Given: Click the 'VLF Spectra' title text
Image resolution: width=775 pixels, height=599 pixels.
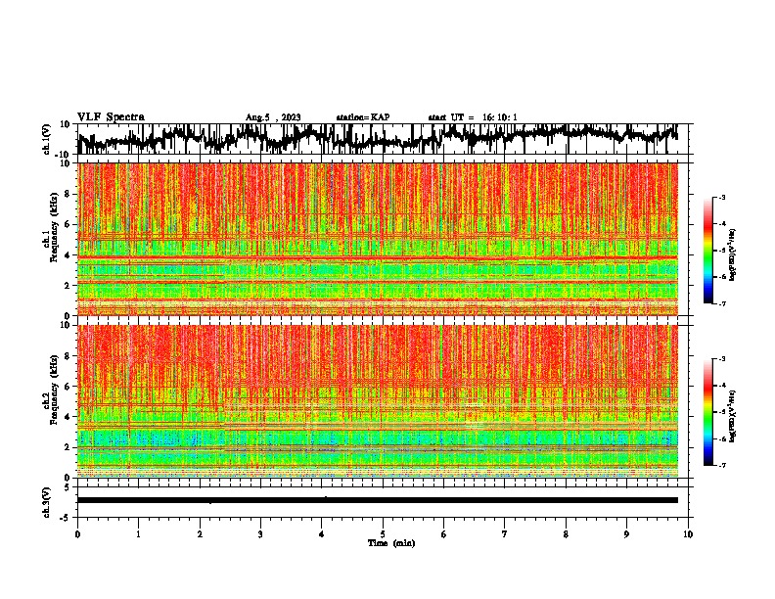Looking at the screenshot, I should 111,116.
